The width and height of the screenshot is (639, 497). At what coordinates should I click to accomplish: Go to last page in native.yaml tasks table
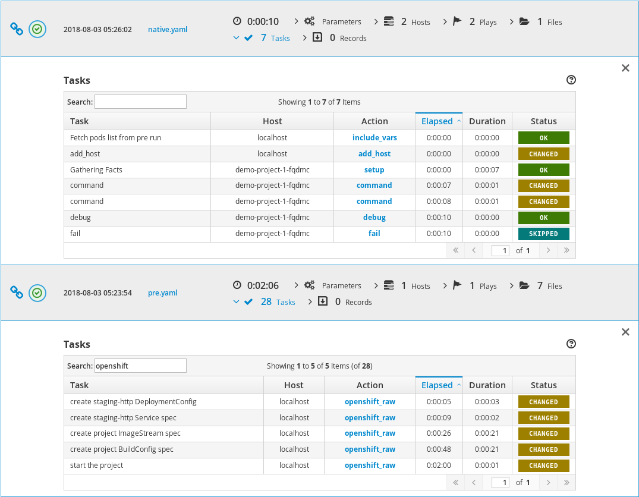pyautogui.click(x=566, y=250)
